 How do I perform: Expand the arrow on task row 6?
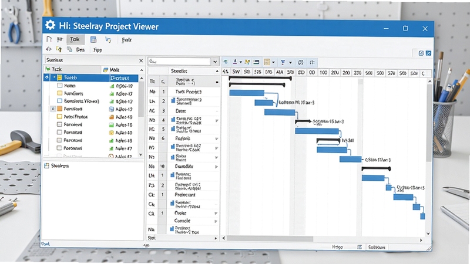coord(216,139)
